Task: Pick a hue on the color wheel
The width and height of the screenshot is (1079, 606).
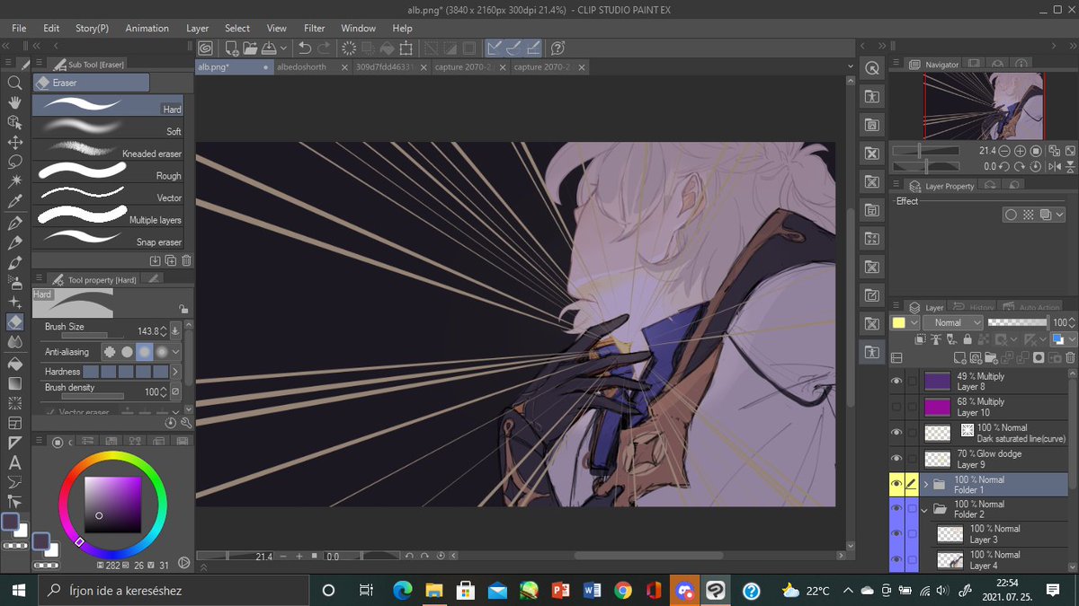Action: point(112,505)
